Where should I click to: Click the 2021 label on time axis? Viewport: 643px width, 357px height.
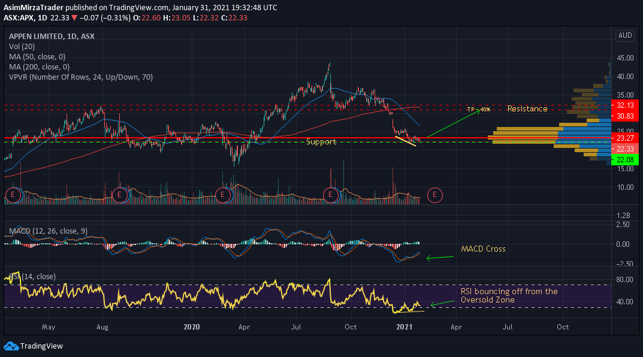[x=404, y=326]
